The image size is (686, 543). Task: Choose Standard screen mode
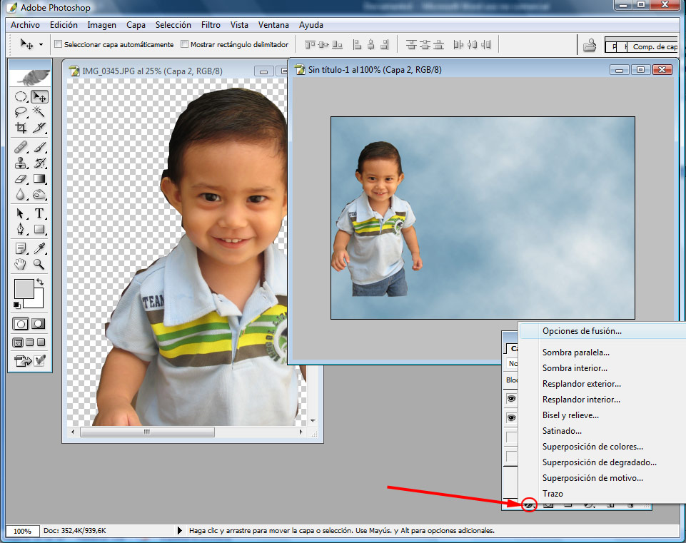coord(18,342)
